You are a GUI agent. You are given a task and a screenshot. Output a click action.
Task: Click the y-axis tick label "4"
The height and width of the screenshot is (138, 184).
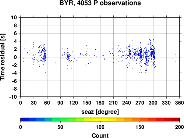tap(15, 41)
